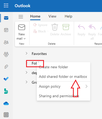Select the Favorites heading
The image size is (102, 119).
coord(39,54)
